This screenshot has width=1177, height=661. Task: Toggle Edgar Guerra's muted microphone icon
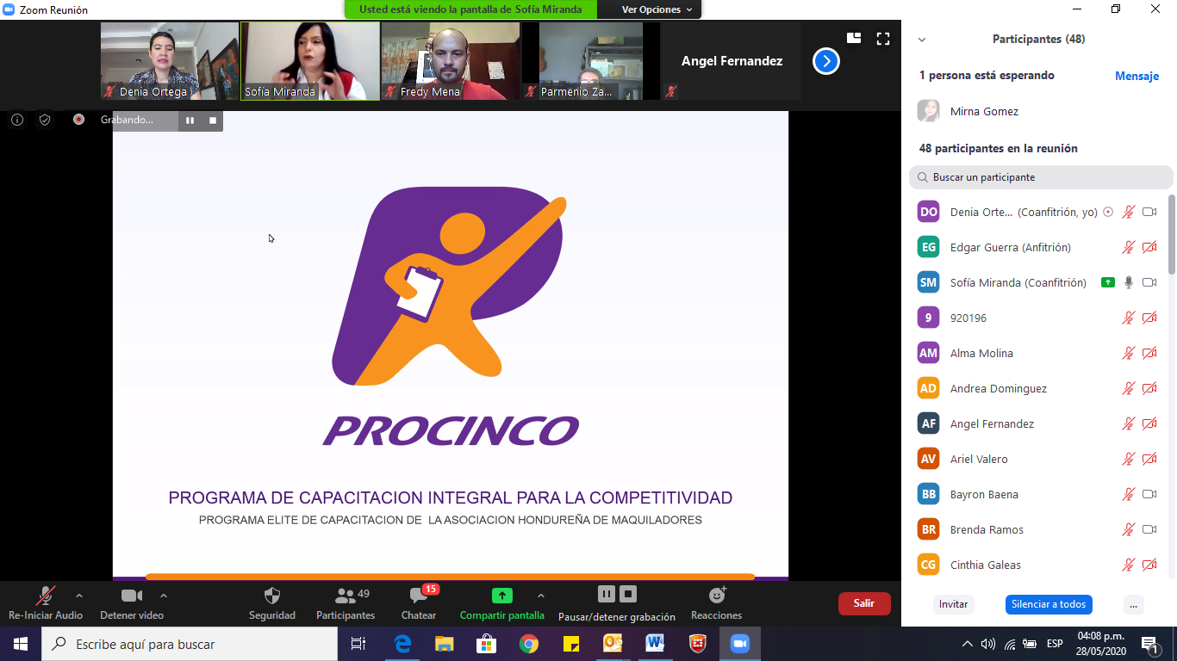1129,247
